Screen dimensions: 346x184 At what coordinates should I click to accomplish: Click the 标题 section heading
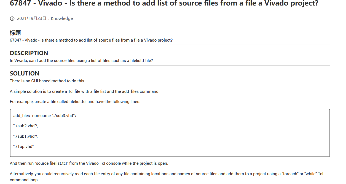click(15, 33)
